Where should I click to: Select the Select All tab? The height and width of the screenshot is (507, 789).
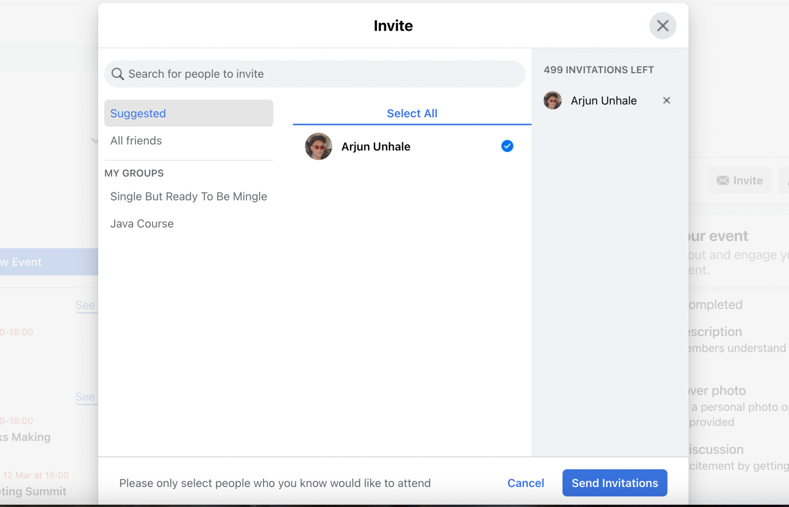(411, 113)
